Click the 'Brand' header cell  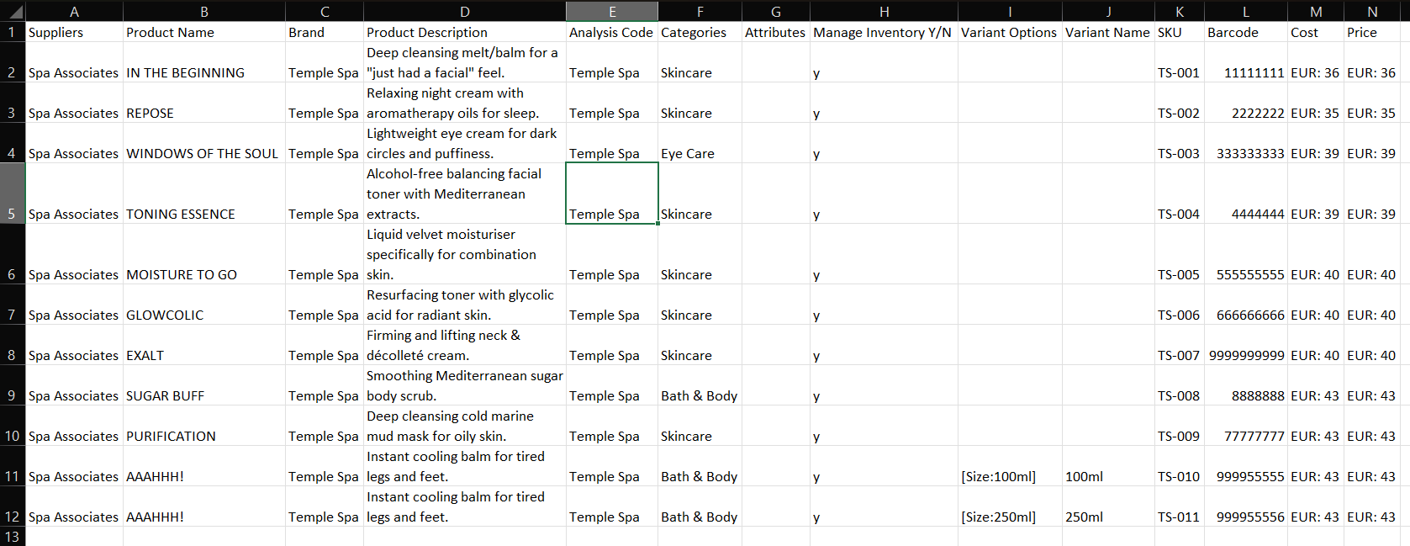[x=325, y=32]
